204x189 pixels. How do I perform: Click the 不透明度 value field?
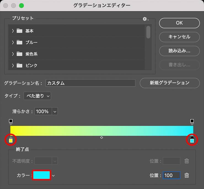click(x=43, y=161)
